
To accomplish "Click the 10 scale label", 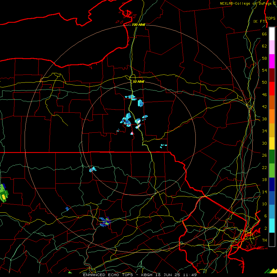I will click(x=264, y=204).
